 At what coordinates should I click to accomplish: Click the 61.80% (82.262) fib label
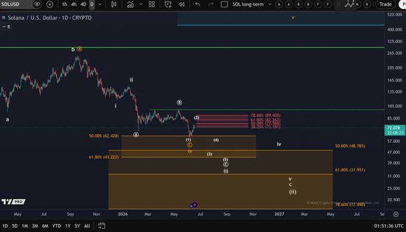(266, 120)
